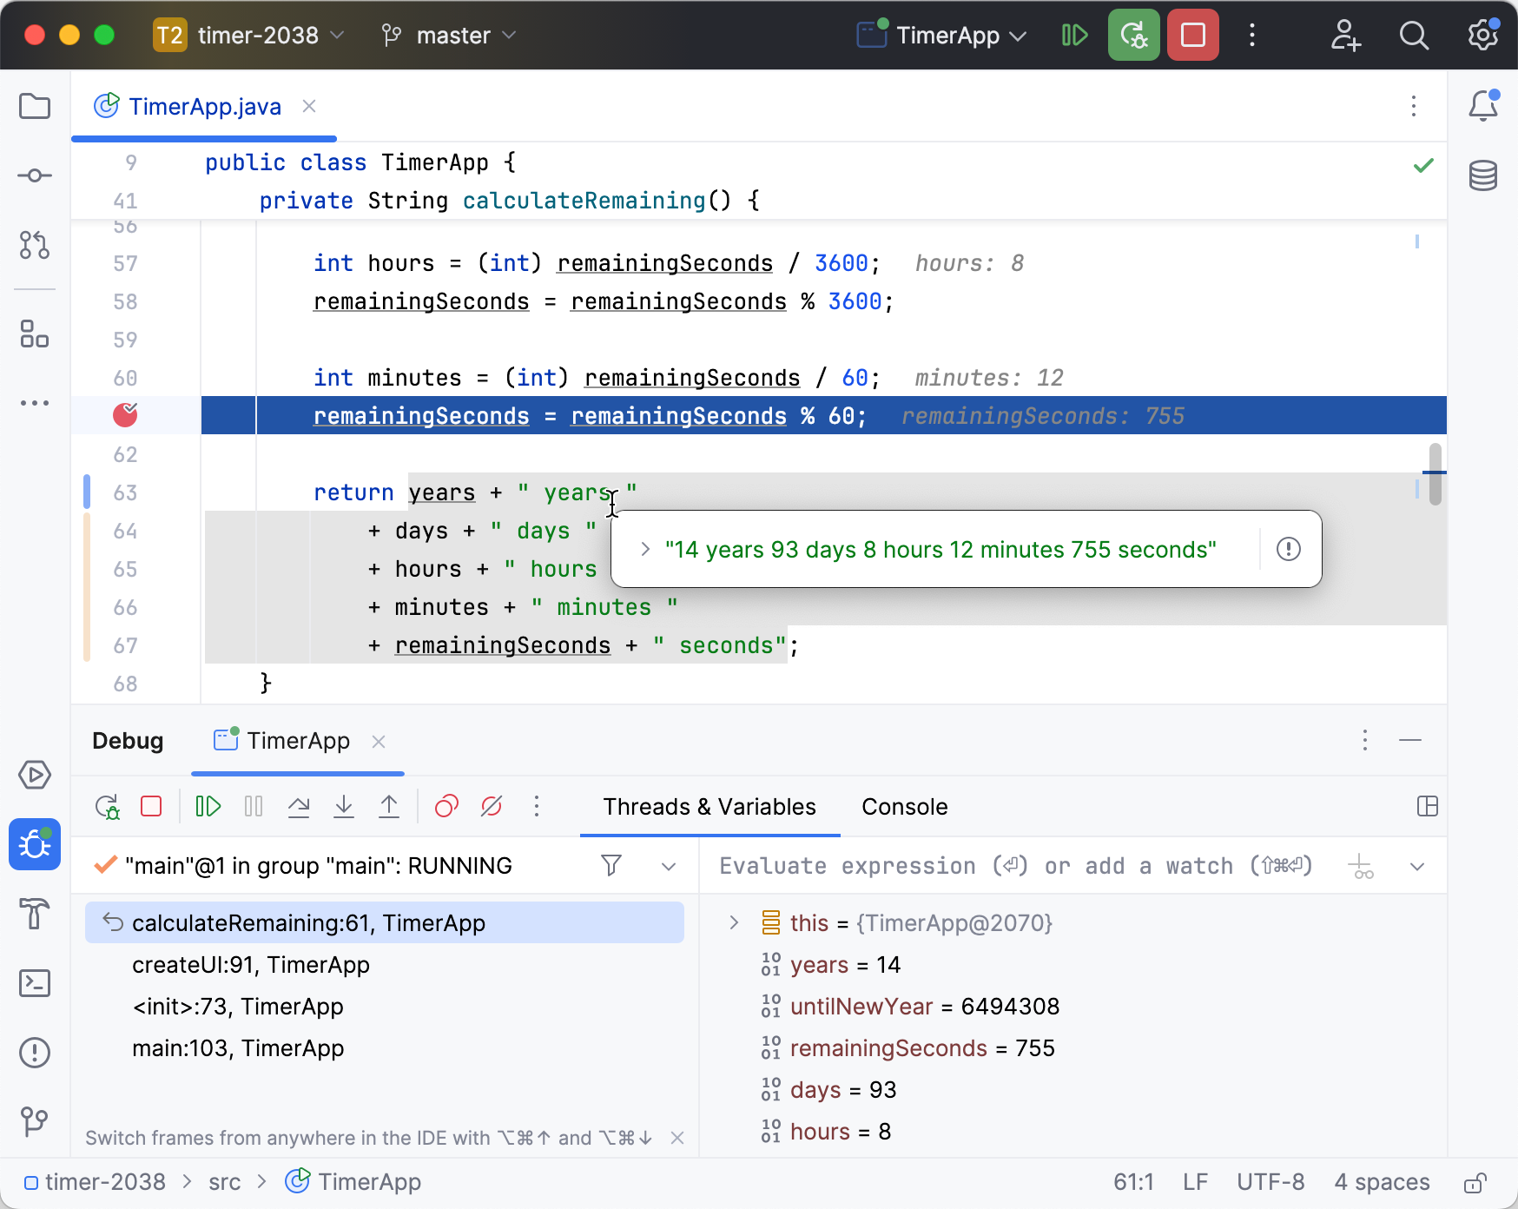Mute all breakpoints
1518x1209 pixels.
click(492, 806)
